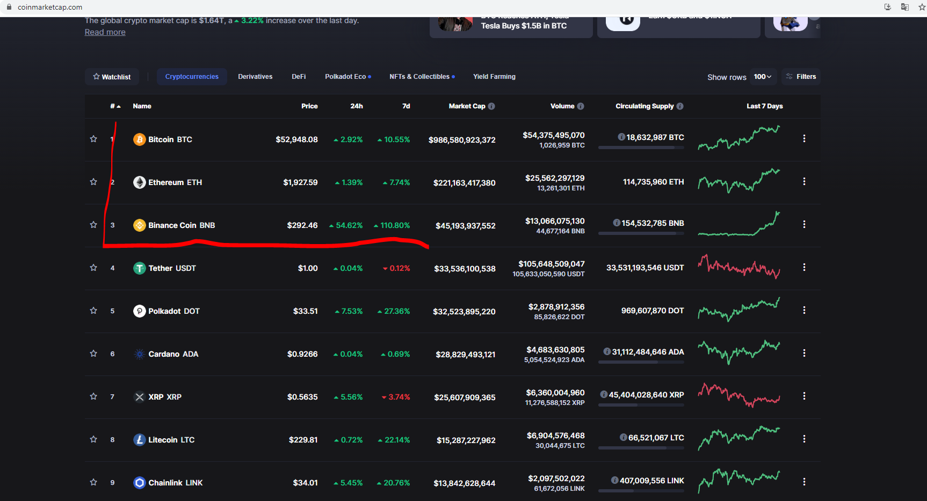Star Chainlink to add to watchlist
The image size is (927, 501).
click(x=93, y=482)
